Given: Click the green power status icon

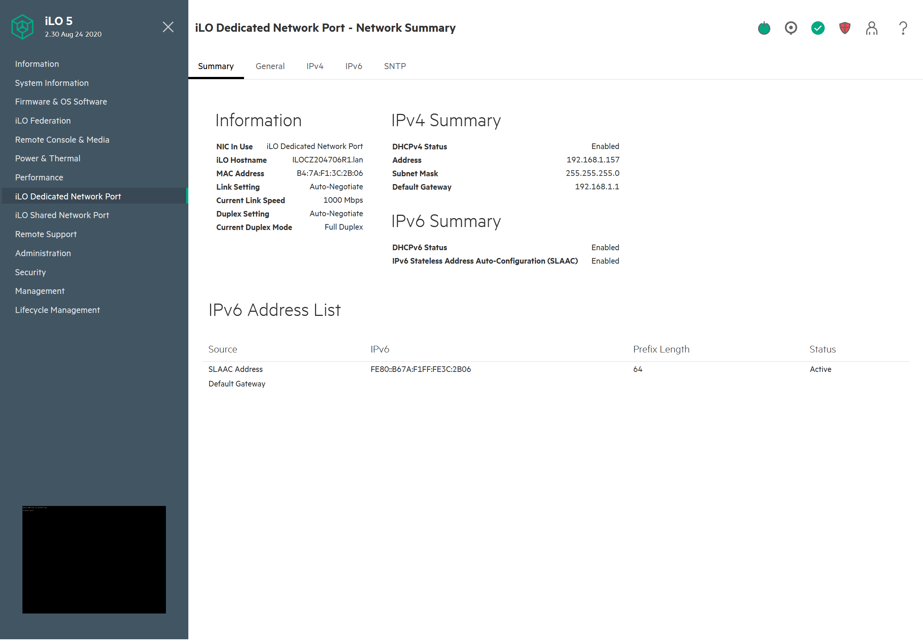Looking at the screenshot, I should (764, 28).
